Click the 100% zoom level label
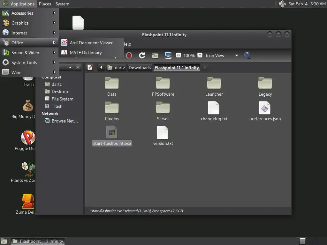Image resolution: width=327 pixels, height=245 pixels. (x=189, y=56)
